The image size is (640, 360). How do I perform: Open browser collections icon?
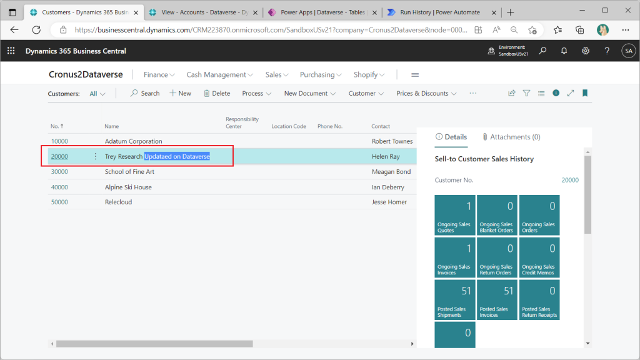pos(579,30)
